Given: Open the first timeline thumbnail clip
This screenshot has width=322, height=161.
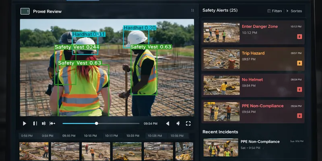Looking at the screenshot, I should pos(34,151).
